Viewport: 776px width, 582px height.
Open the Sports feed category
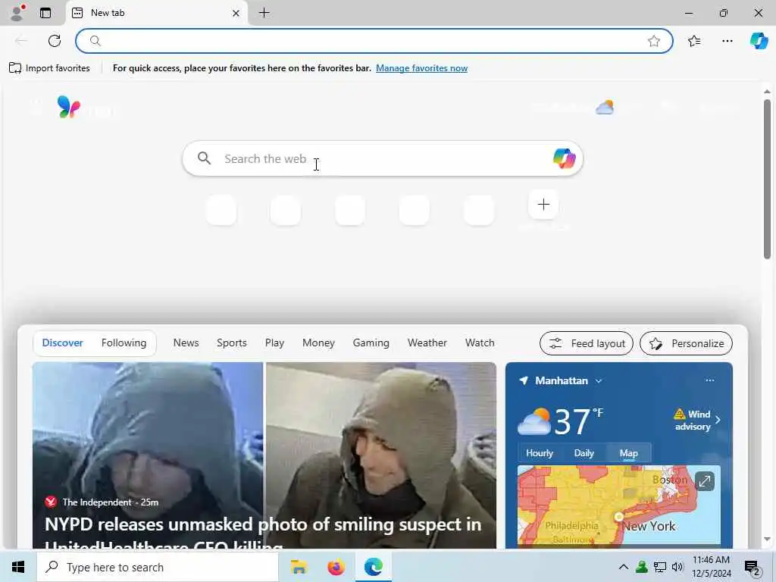232,343
